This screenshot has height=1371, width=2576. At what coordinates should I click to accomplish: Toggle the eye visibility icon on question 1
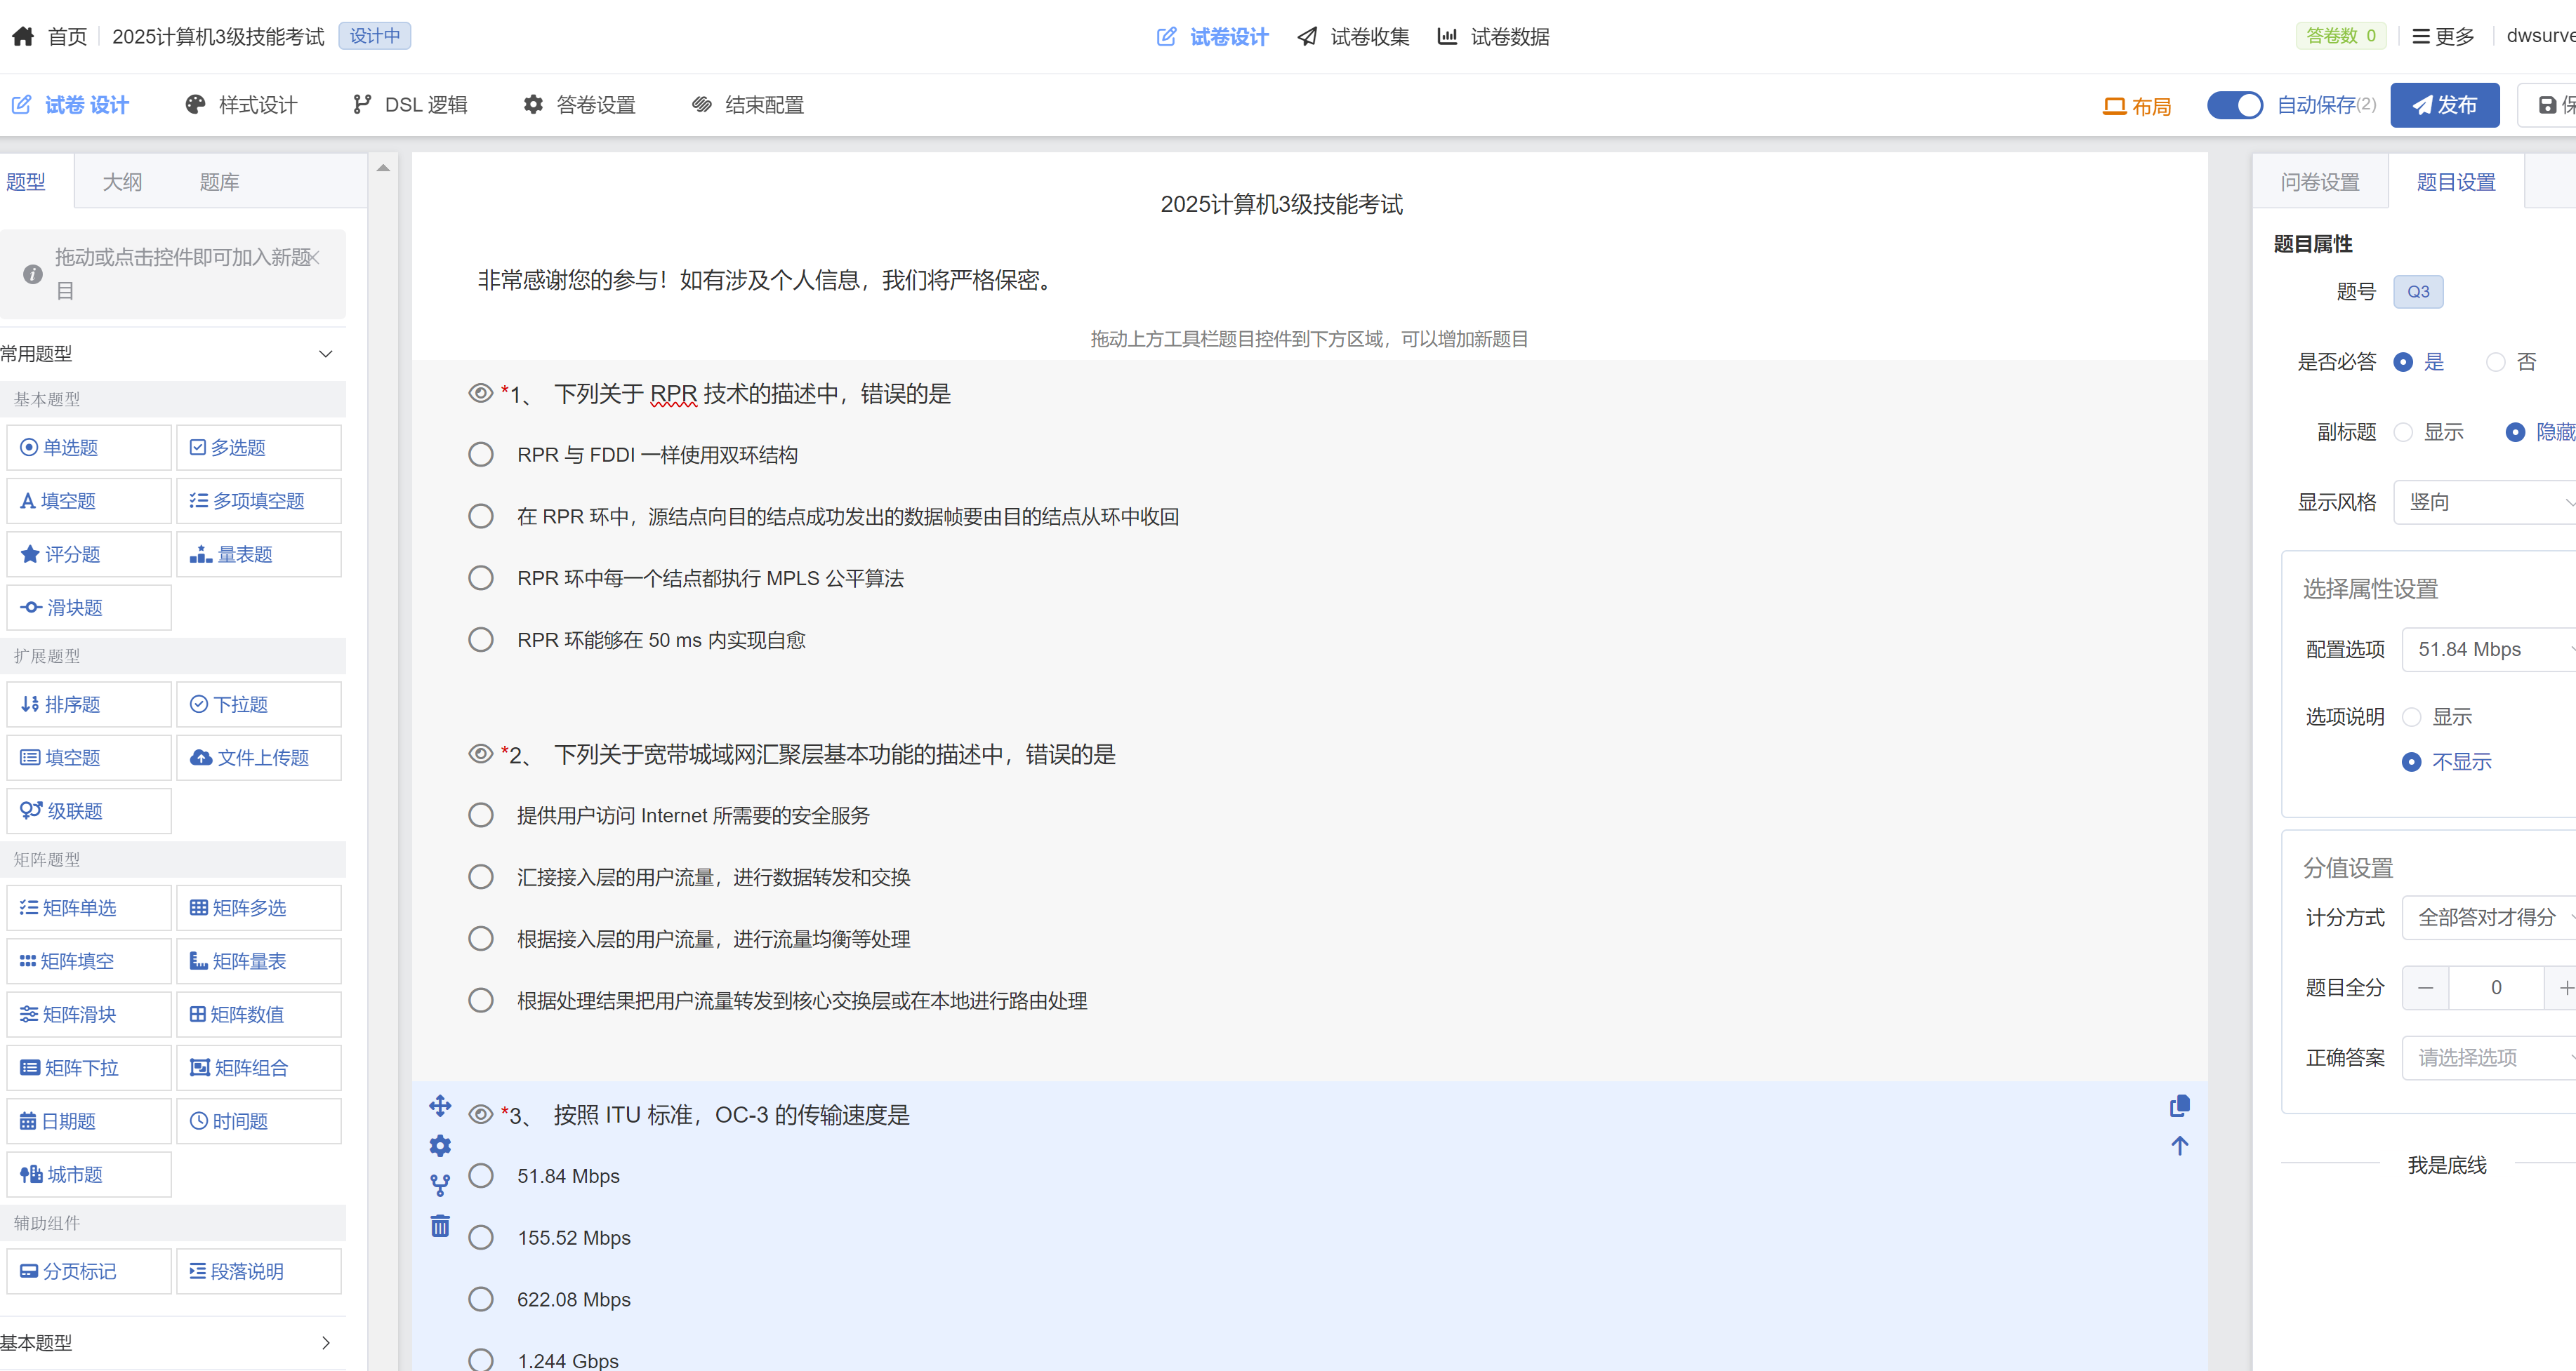(481, 394)
